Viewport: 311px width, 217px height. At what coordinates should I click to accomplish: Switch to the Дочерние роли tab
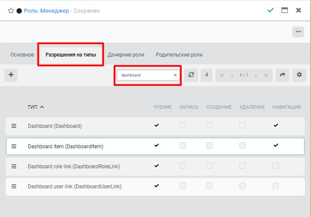(x=126, y=55)
